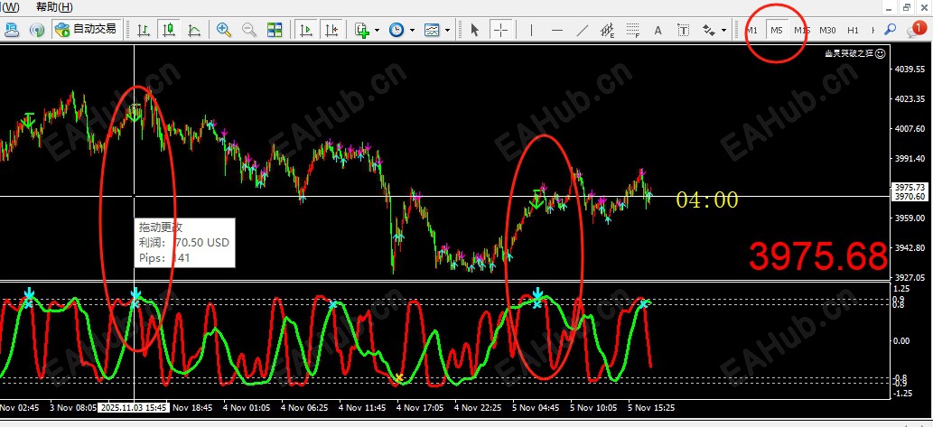Toggle chart auto scroll
This screenshot has width=933, height=427.
306,30
